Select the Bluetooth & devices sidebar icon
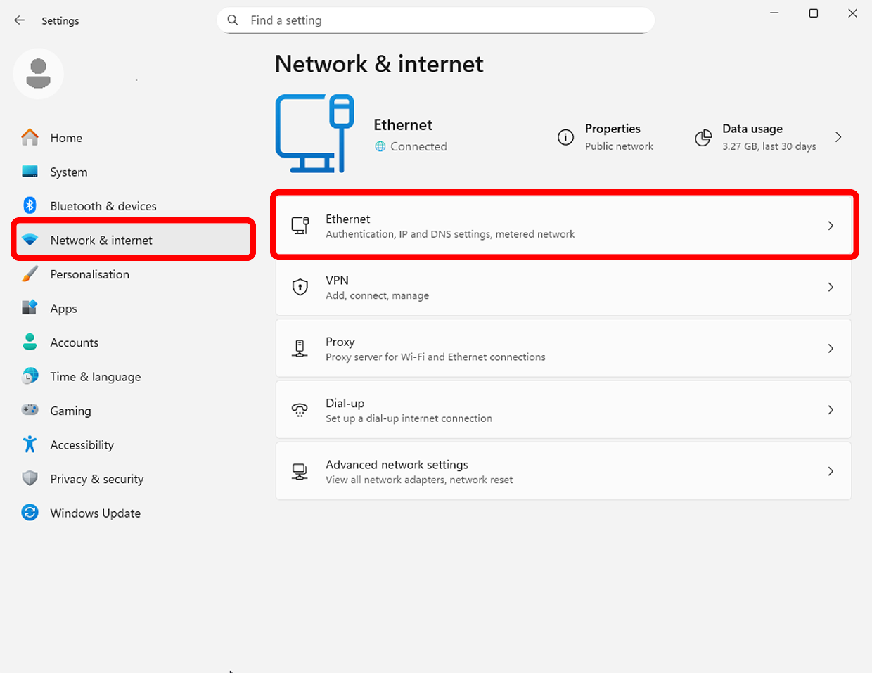 (x=30, y=205)
